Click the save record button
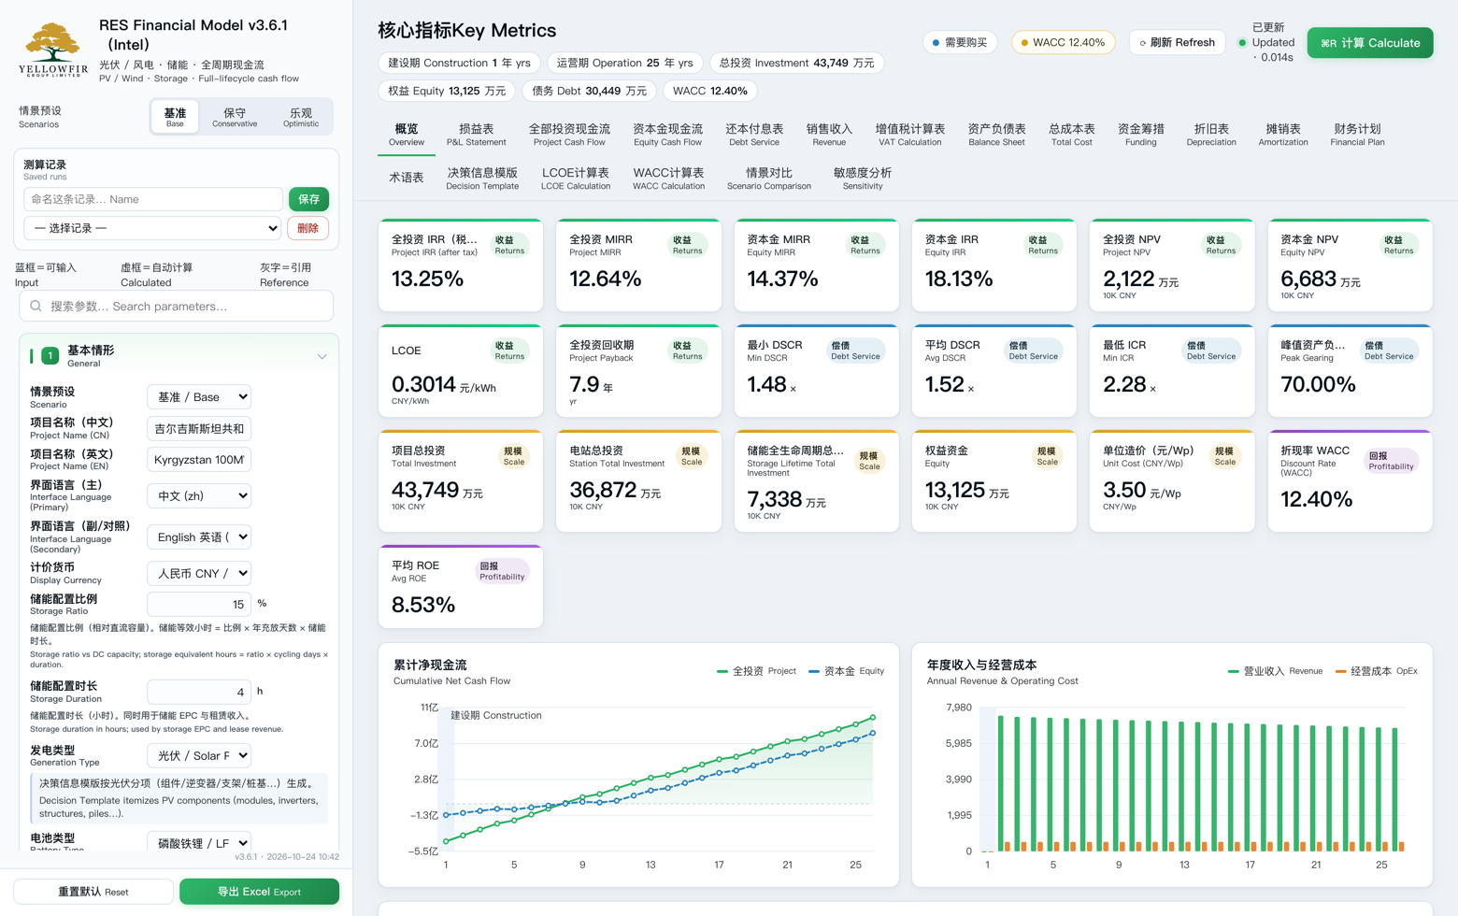 coord(308,199)
